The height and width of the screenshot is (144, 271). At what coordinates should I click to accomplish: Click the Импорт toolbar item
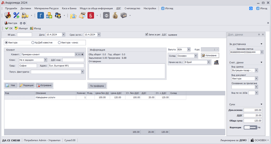click(x=21, y=28)
